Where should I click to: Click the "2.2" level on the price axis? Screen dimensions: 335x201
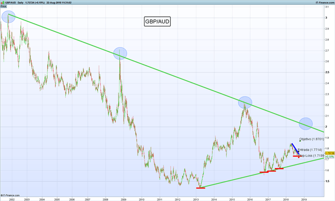327,105
